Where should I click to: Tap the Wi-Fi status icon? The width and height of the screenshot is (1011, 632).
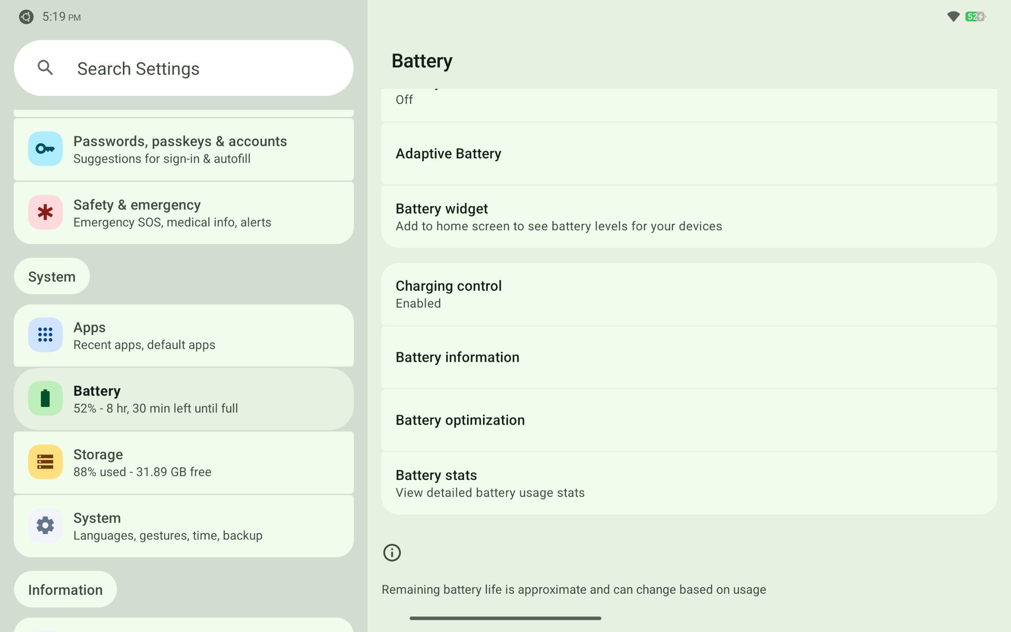pos(953,17)
